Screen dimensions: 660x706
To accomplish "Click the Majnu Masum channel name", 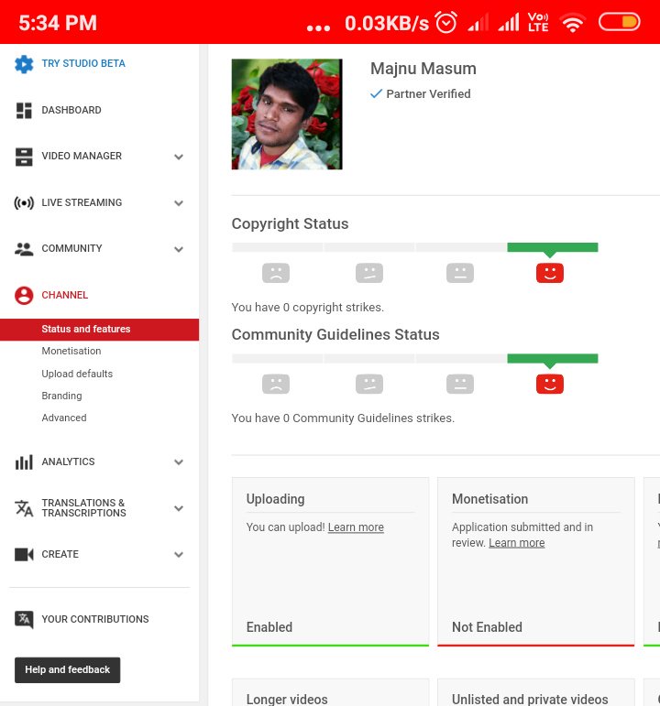I will pos(423,69).
